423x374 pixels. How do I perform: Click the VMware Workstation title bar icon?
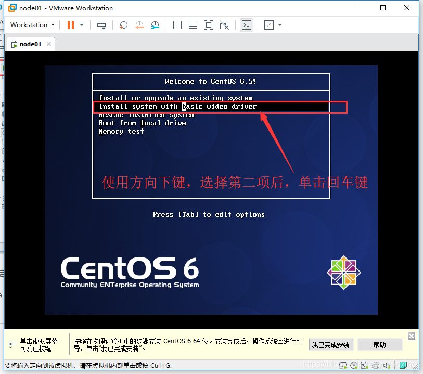click(x=12, y=8)
